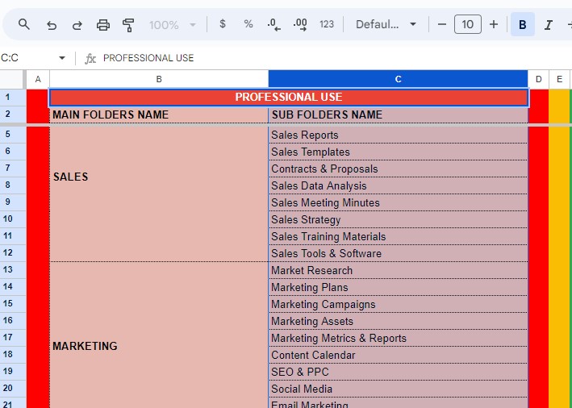Decrease font size with minus button
Viewport: 572px width, 408px height.
[x=442, y=24]
